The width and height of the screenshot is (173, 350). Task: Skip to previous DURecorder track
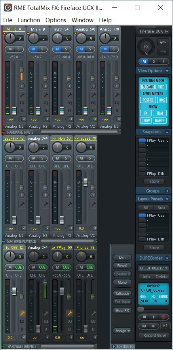click(144, 326)
